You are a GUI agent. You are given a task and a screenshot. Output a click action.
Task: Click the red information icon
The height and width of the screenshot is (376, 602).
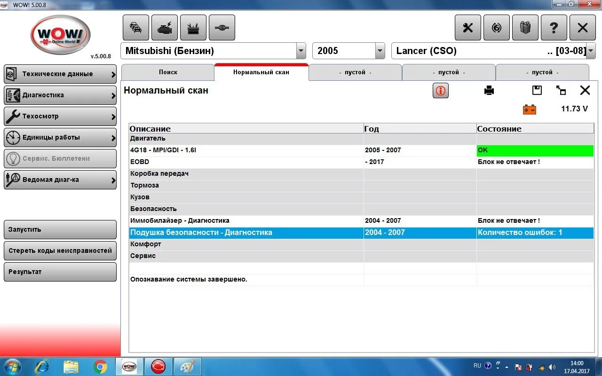coord(441,91)
